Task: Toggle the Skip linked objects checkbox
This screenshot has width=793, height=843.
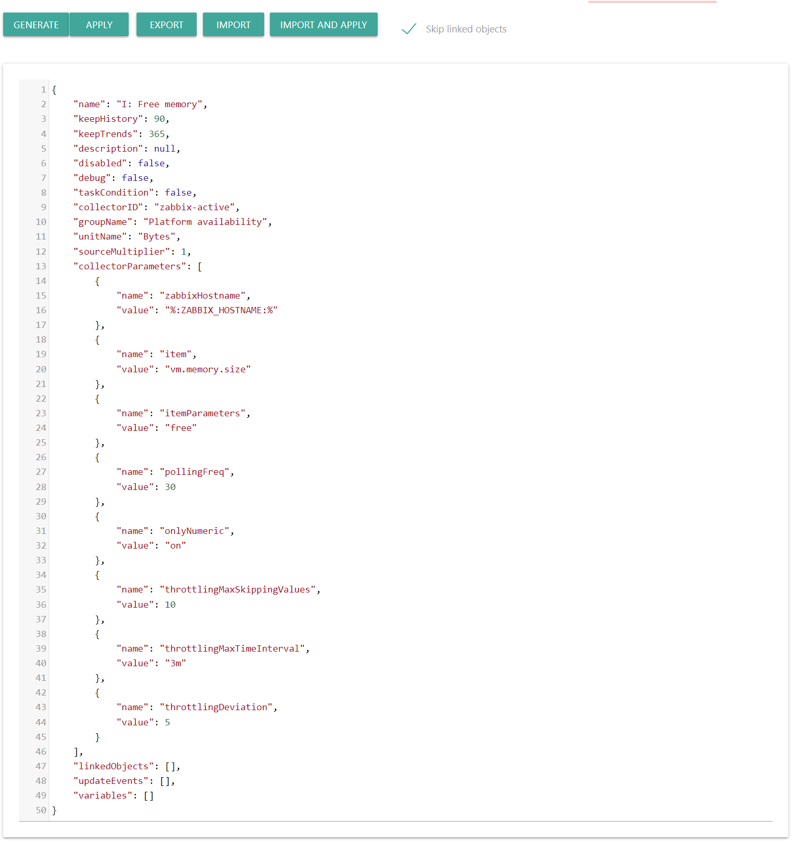Action: click(409, 29)
